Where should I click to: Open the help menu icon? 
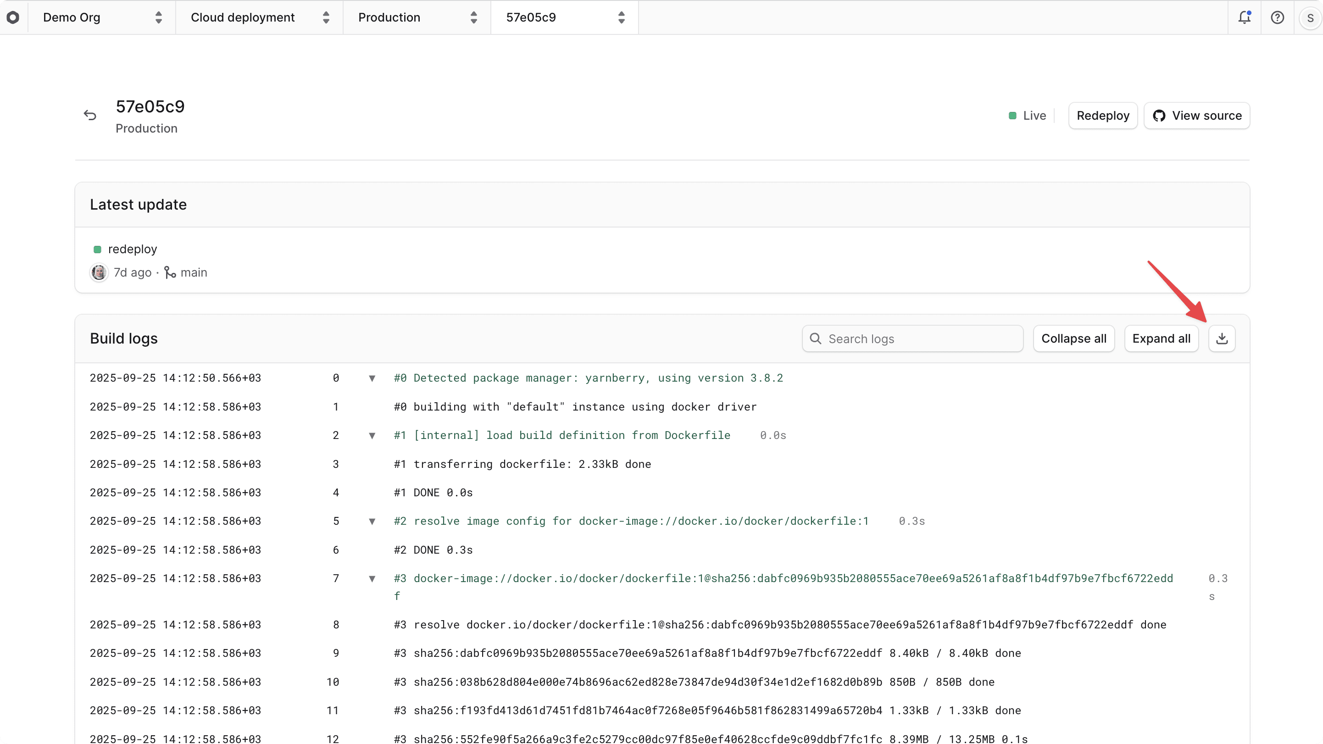click(1277, 17)
